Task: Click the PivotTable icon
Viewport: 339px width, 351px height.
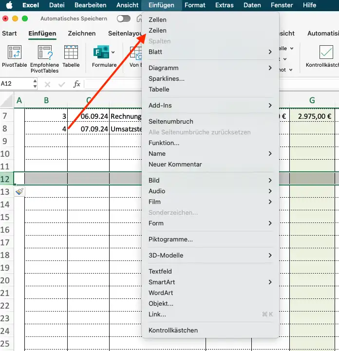Action: point(14,52)
